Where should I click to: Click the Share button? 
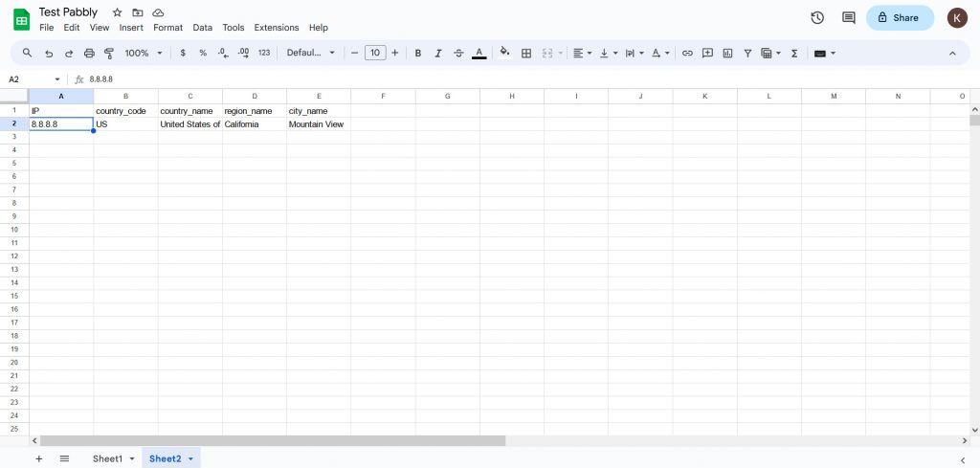[899, 17]
